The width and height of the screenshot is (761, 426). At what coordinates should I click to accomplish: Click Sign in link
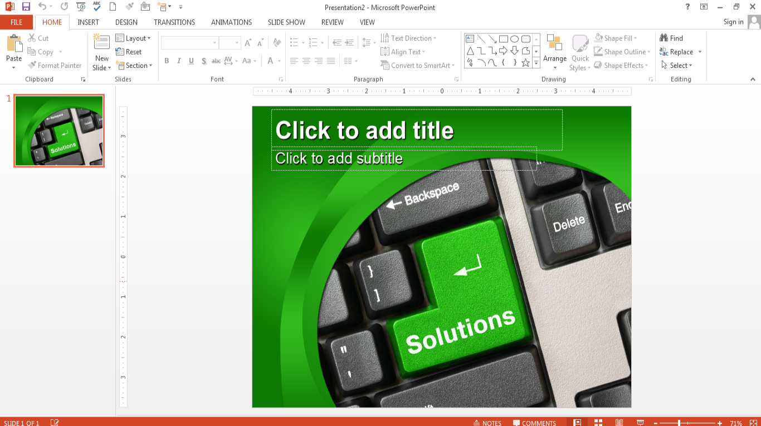click(x=733, y=22)
